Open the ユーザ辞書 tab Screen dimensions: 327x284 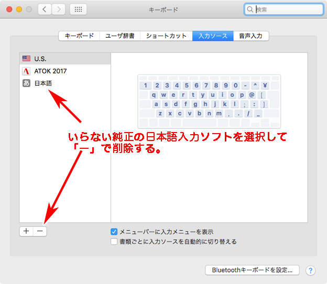(120, 36)
